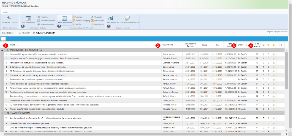
Task: Open Reporte Impreso
Action: (46, 24)
